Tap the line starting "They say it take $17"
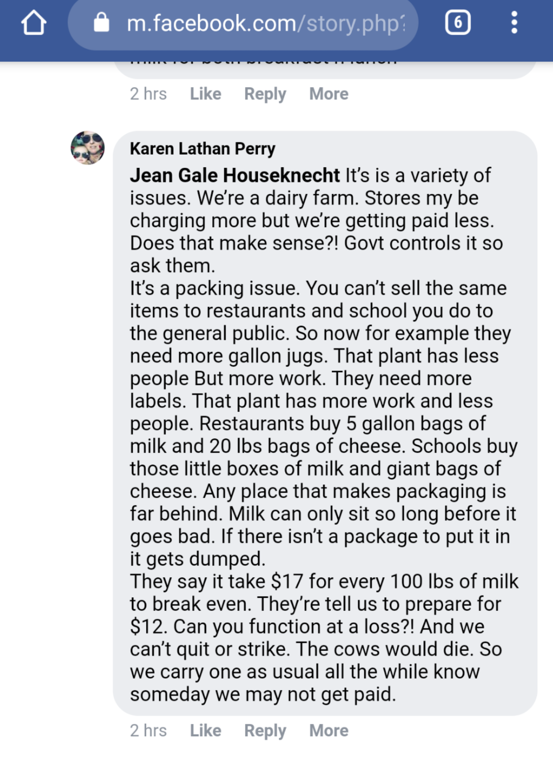The image size is (553, 765). pyautogui.click(x=324, y=582)
